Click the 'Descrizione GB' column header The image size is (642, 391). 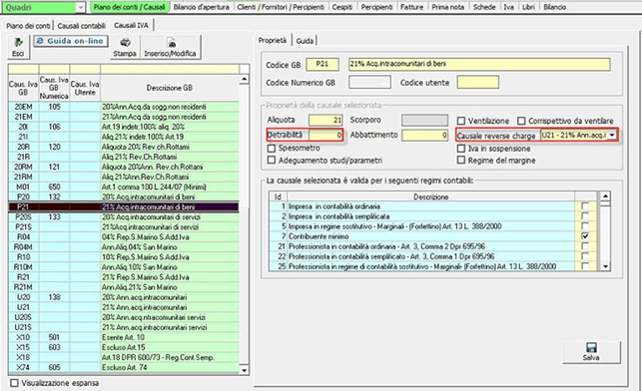170,88
